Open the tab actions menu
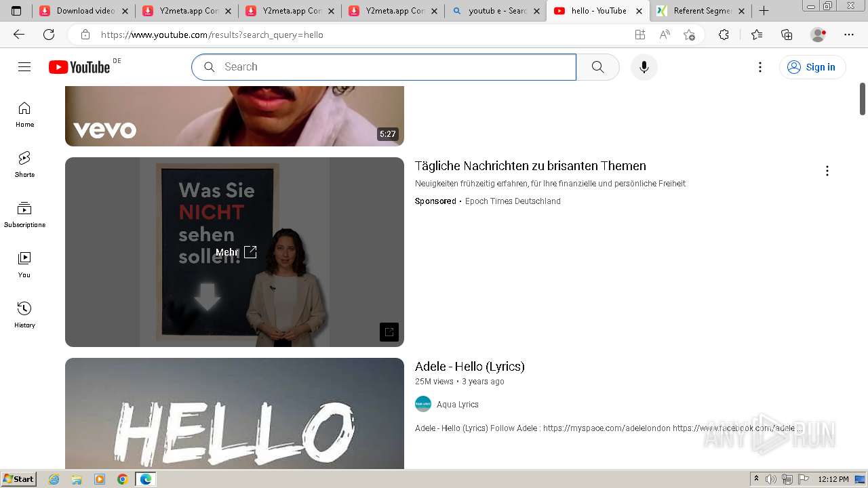The height and width of the screenshot is (488, 868). pos(16,11)
